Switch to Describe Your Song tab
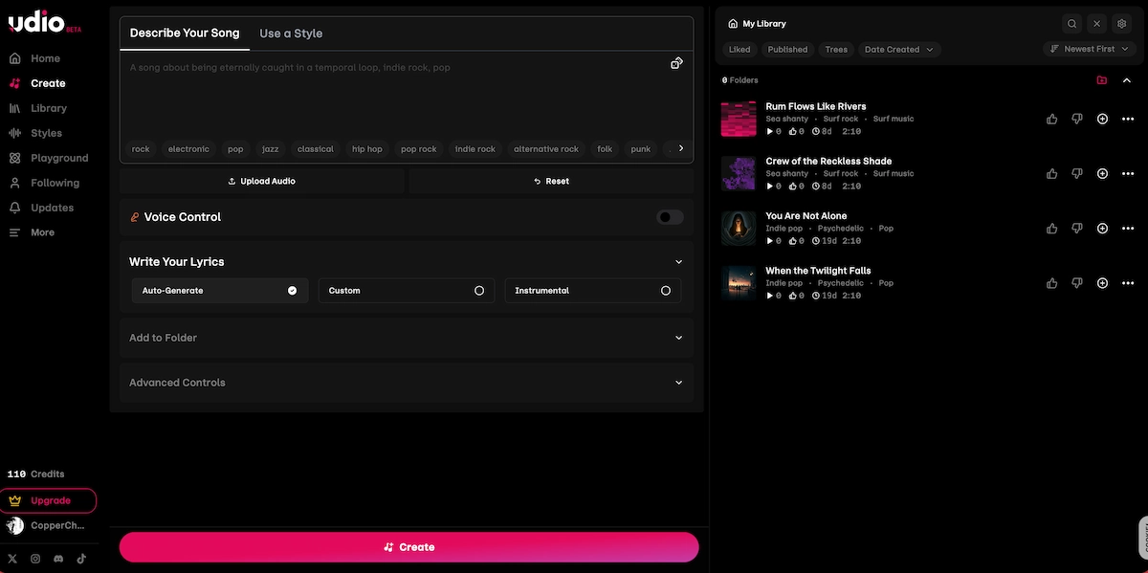Screen dimensions: 1148x573 [x=185, y=33]
